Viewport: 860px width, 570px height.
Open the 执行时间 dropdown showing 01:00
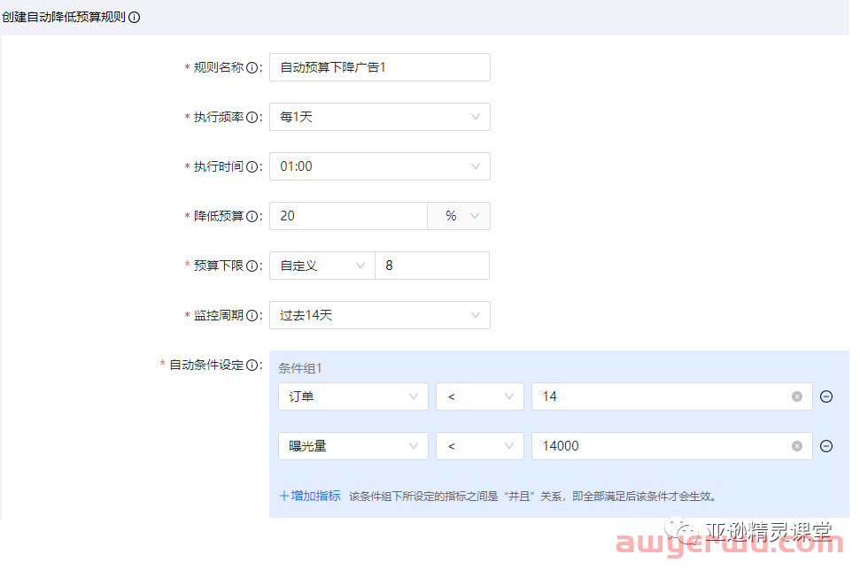[x=380, y=166]
